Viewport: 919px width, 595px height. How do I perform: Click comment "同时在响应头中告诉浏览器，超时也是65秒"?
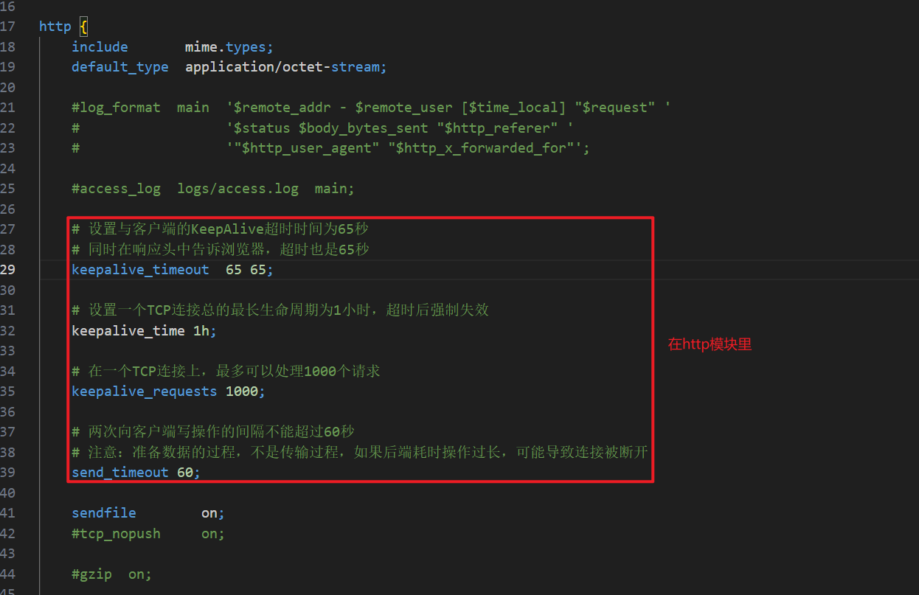click(229, 249)
